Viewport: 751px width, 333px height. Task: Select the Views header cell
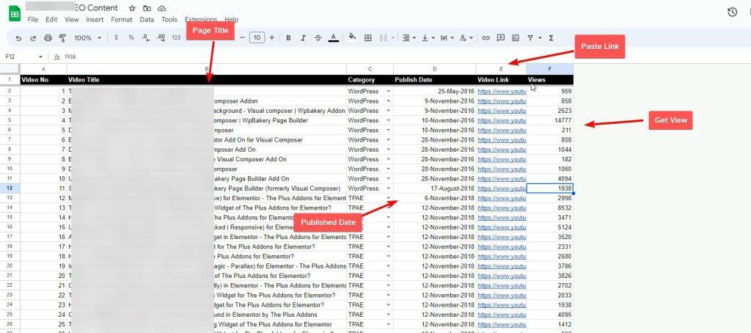pyautogui.click(x=549, y=80)
